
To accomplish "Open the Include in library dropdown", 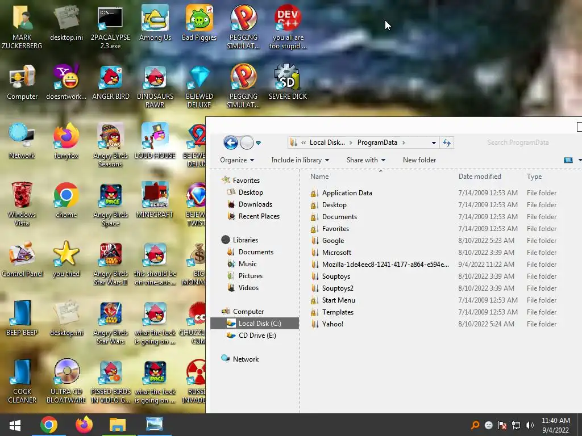I will coord(300,160).
